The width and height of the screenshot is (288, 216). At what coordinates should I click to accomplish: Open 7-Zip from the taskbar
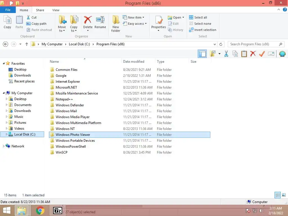57,210
